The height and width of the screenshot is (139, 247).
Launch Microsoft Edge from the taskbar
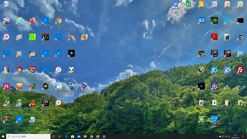[66, 136]
